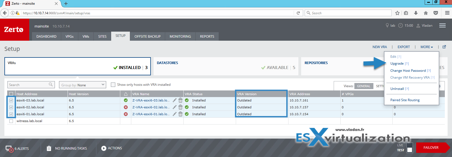Uncheck the esxi6-01.lab.local row checkbox
This screenshot has width=452, height=157.
click(11, 114)
